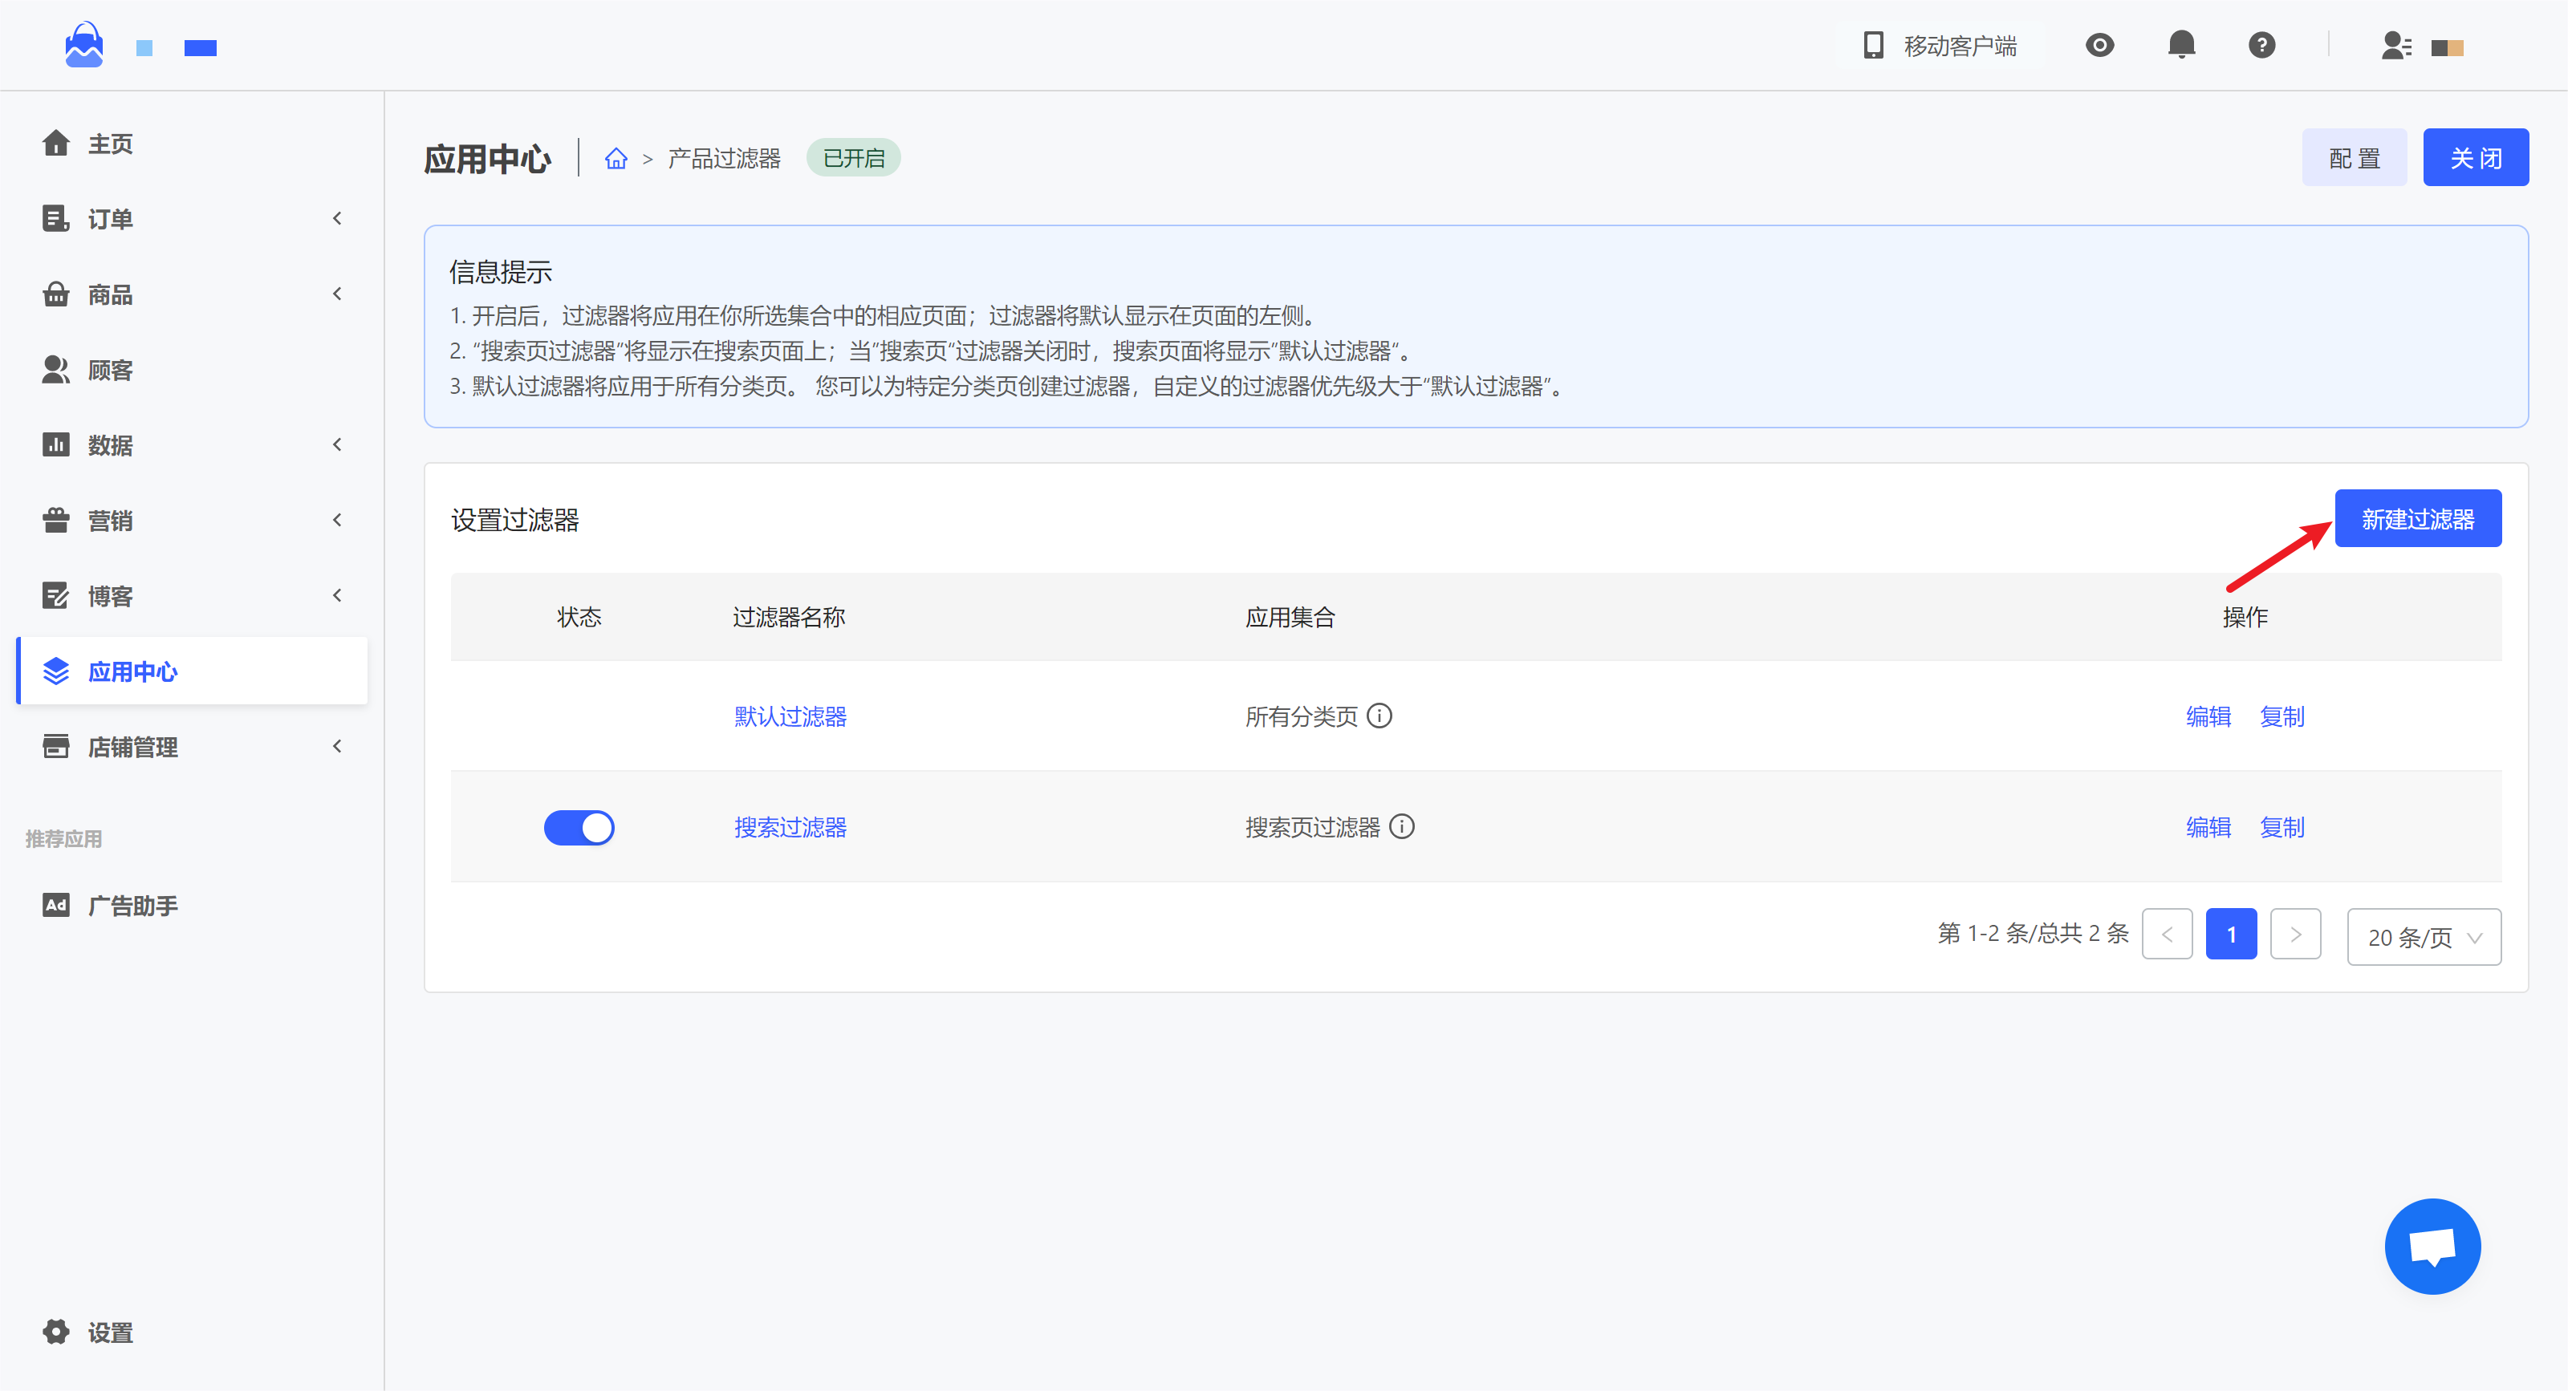Click the shop logo icon
2568x1391 pixels.
(83, 46)
